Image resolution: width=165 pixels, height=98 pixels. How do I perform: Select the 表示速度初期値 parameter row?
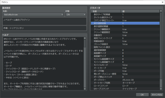[125, 26]
